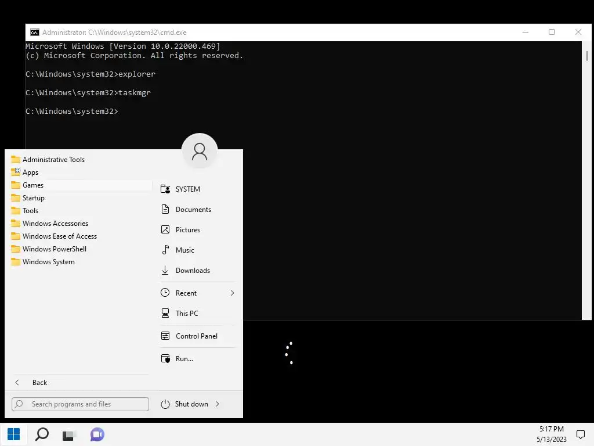Click the Documents page icon
This screenshot has width=594, height=446.
(x=165, y=209)
